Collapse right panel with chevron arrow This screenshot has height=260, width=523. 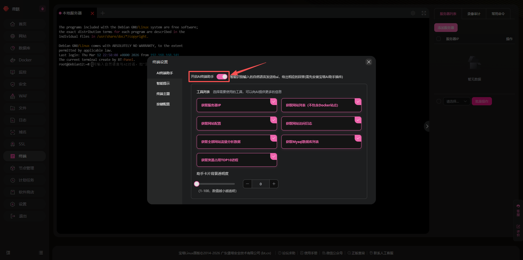click(x=427, y=126)
